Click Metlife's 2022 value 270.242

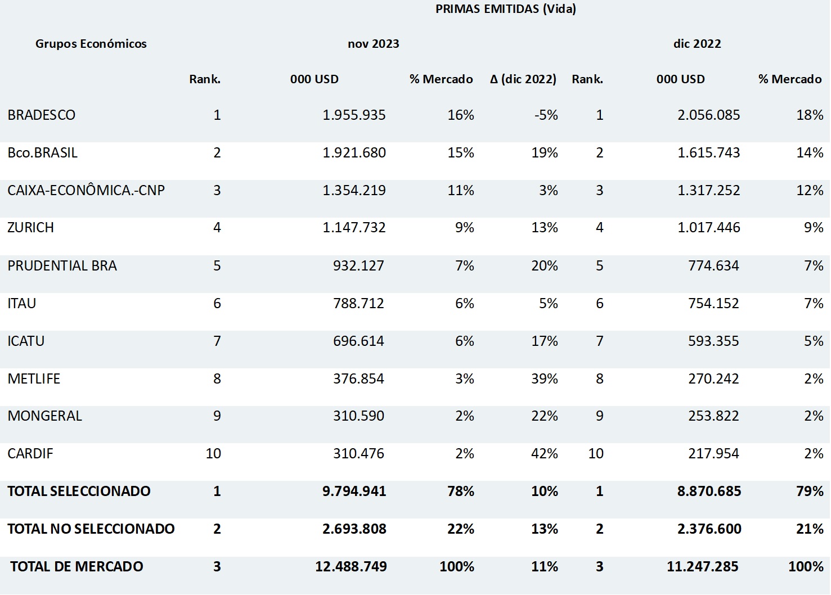tap(713, 378)
